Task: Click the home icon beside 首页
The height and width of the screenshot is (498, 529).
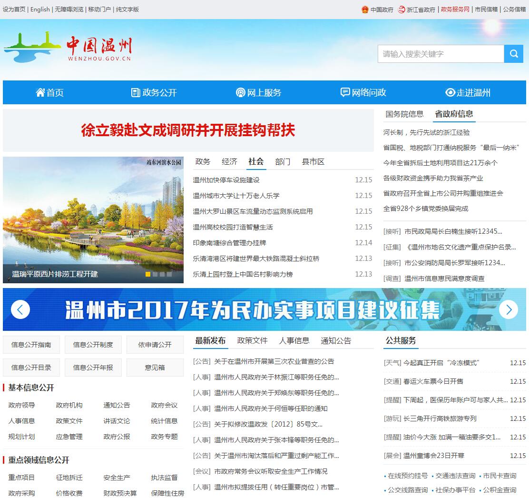Action: point(40,92)
